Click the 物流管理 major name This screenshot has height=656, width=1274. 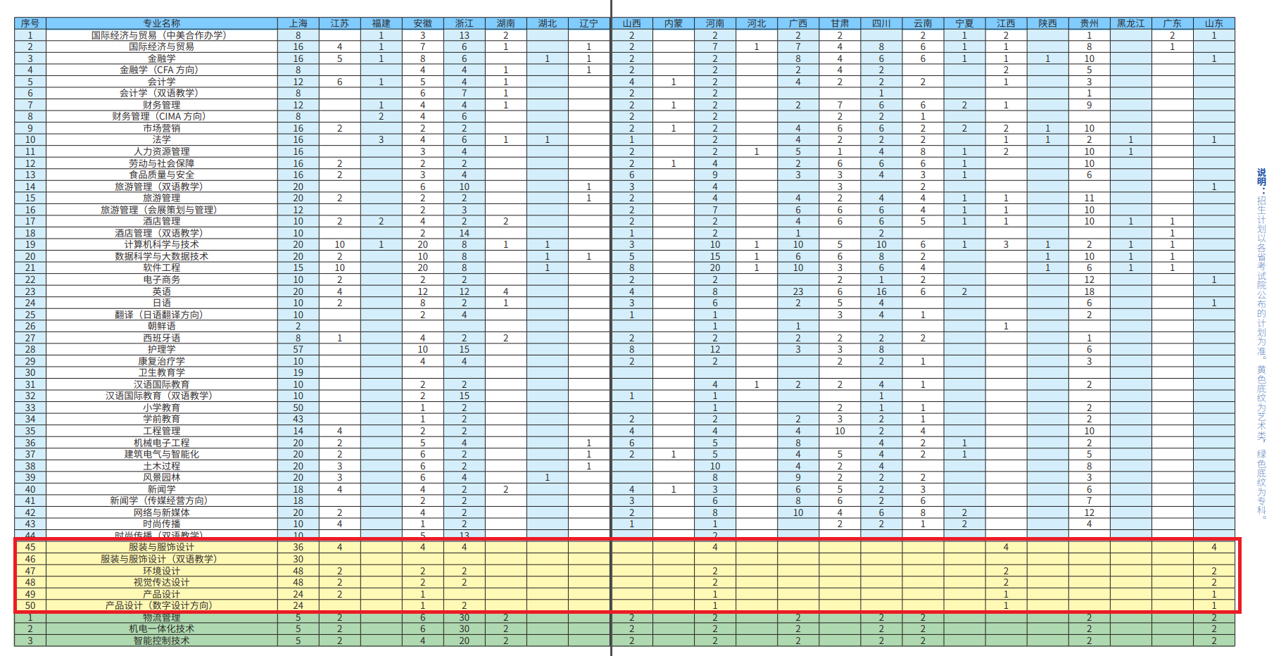tap(162, 617)
